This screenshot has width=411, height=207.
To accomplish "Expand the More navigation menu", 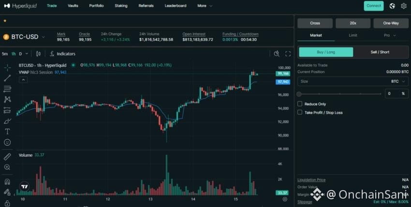I will tap(205, 6).
